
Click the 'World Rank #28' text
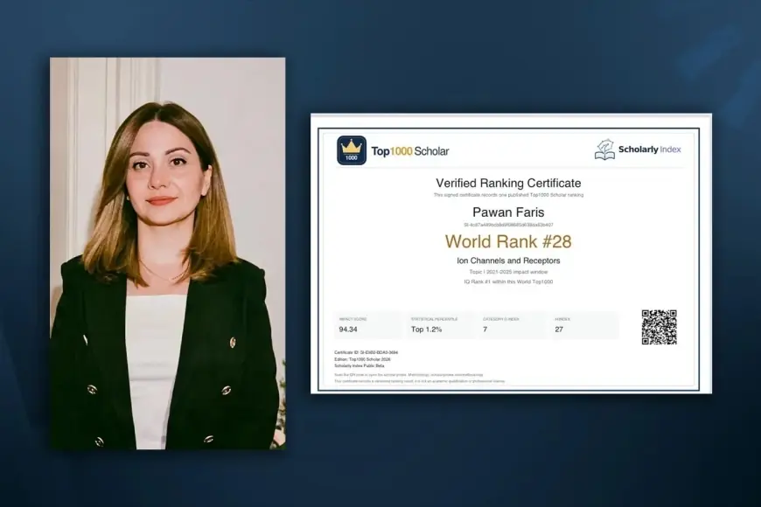[508, 241]
